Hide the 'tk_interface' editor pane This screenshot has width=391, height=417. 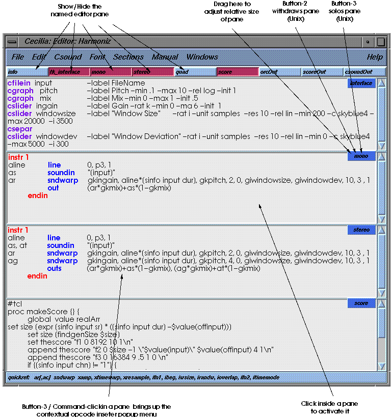[69, 72]
